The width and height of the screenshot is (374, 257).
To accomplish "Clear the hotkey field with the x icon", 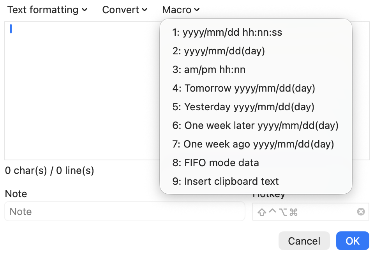I will 361,211.
